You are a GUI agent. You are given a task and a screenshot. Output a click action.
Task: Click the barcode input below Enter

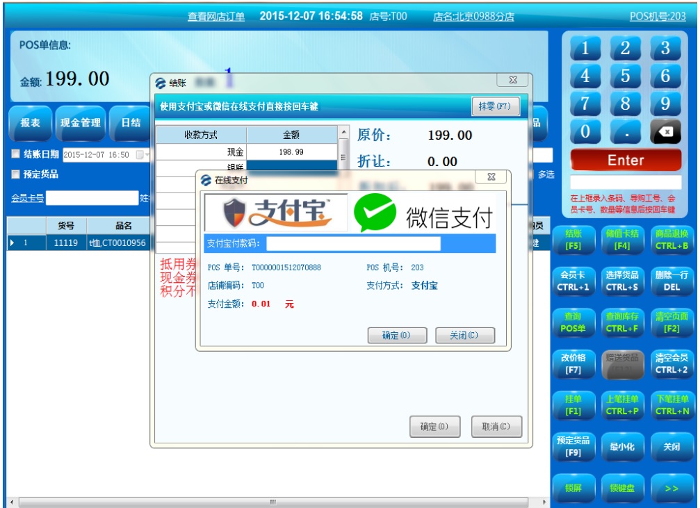(626, 182)
